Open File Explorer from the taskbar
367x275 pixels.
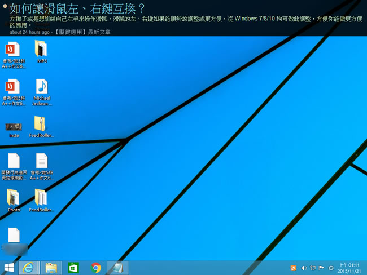tap(51, 267)
